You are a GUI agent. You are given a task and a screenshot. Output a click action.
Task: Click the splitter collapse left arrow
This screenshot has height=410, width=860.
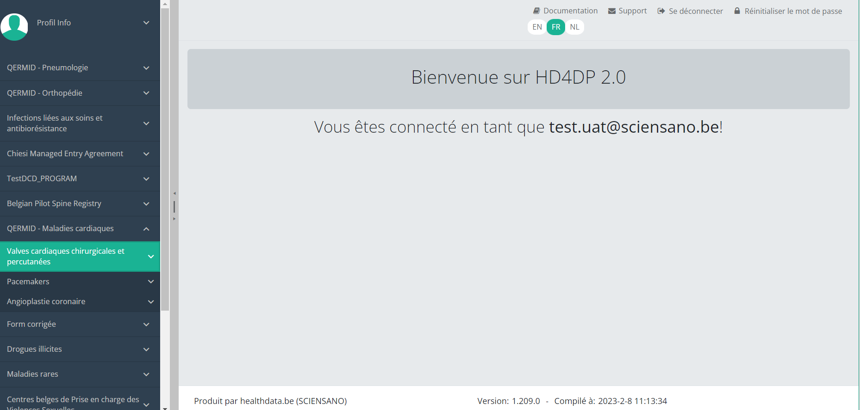click(x=174, y=193)
